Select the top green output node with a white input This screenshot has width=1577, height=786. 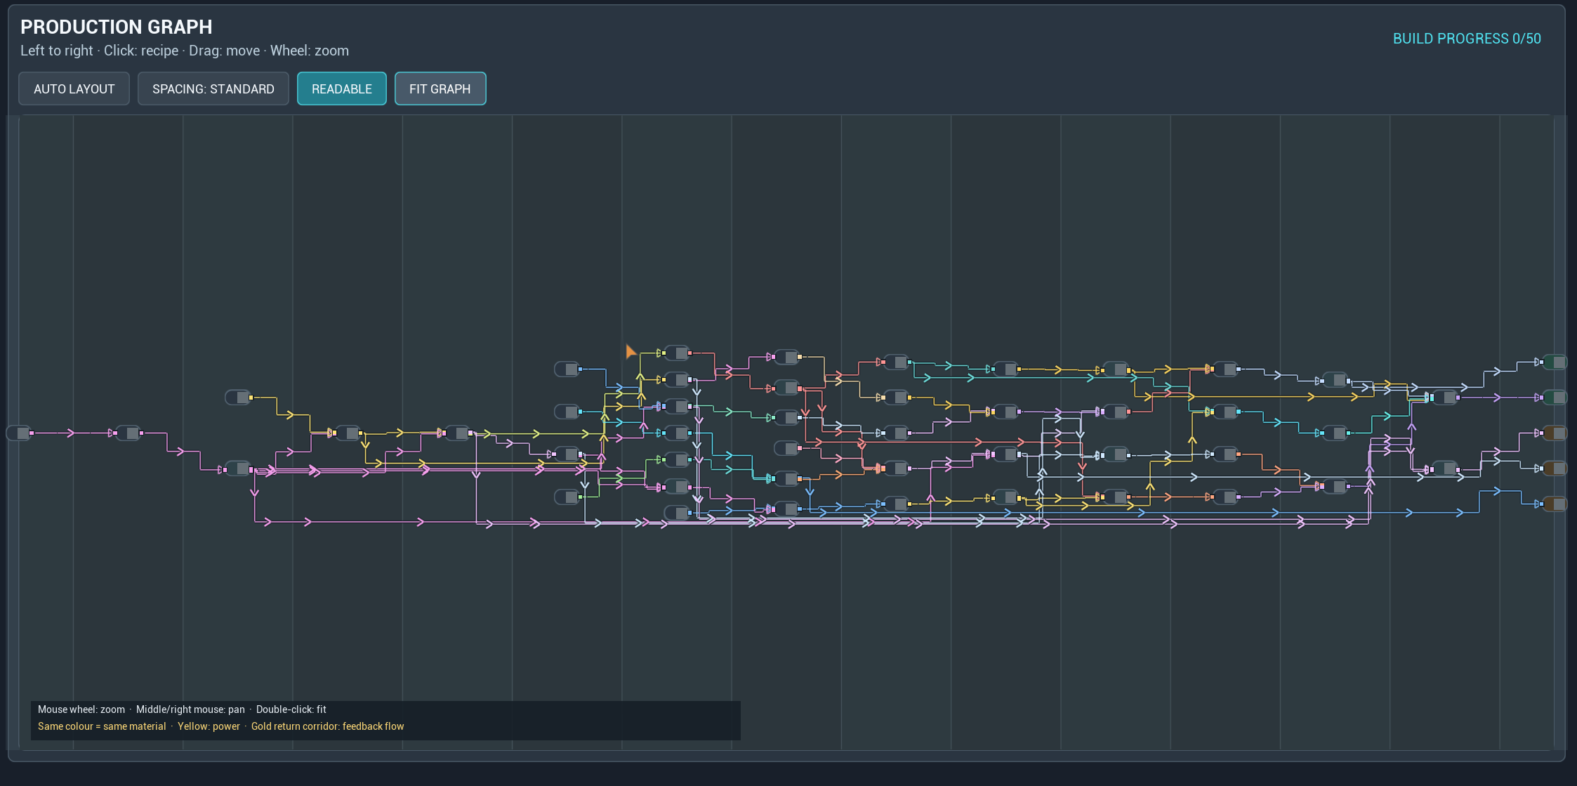pos(1555,362)
